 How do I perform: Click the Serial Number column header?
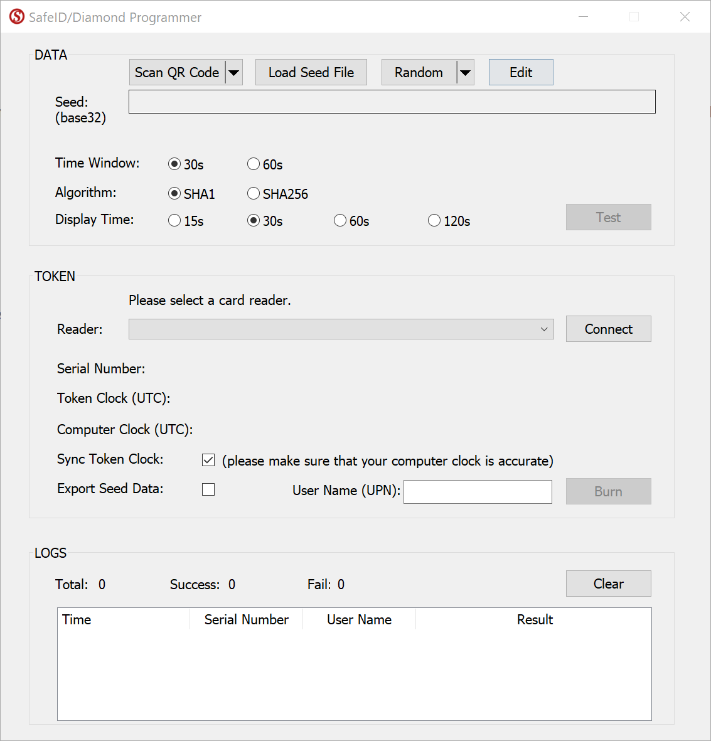pyautogui.click(x=246, y=620)
